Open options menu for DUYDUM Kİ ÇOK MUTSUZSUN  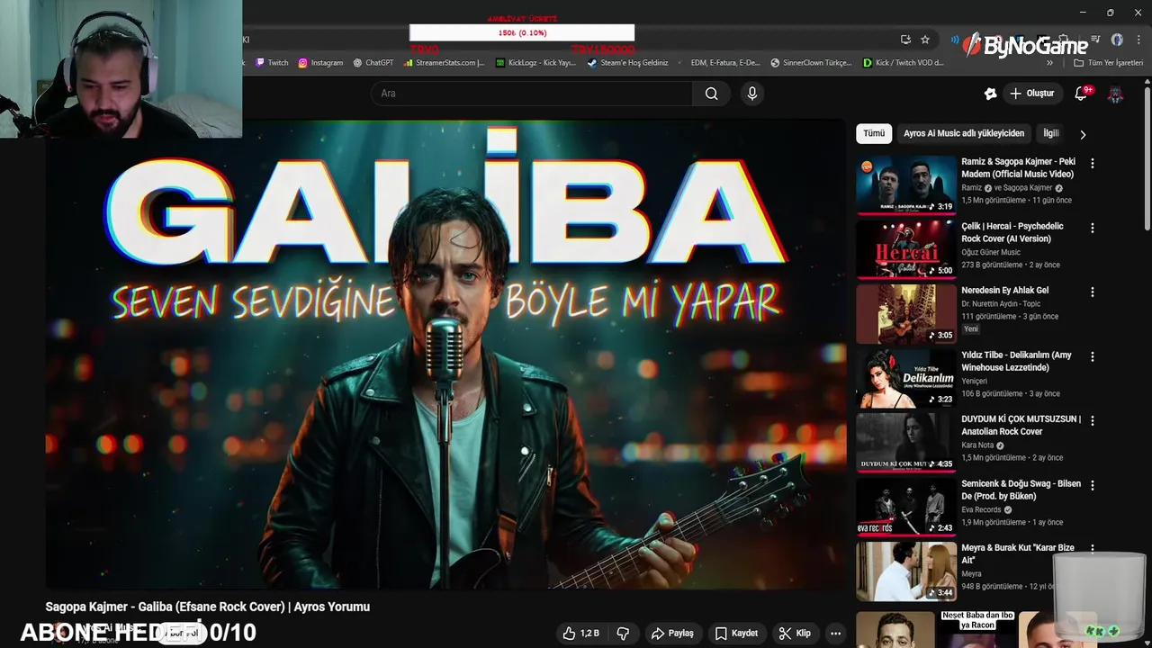[x=1093, y=421]
